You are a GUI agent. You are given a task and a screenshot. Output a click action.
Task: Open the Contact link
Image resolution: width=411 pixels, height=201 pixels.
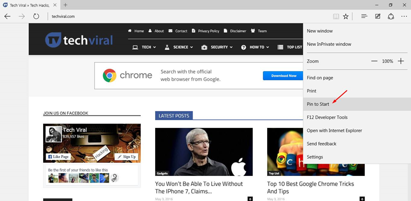tap(181, 31)
